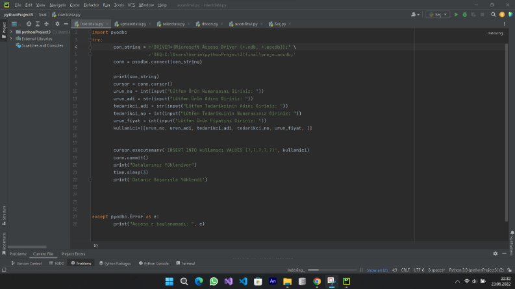Toggle tool window quick access icon
Viewport: 515px width, 289px height.
point(4,270)
